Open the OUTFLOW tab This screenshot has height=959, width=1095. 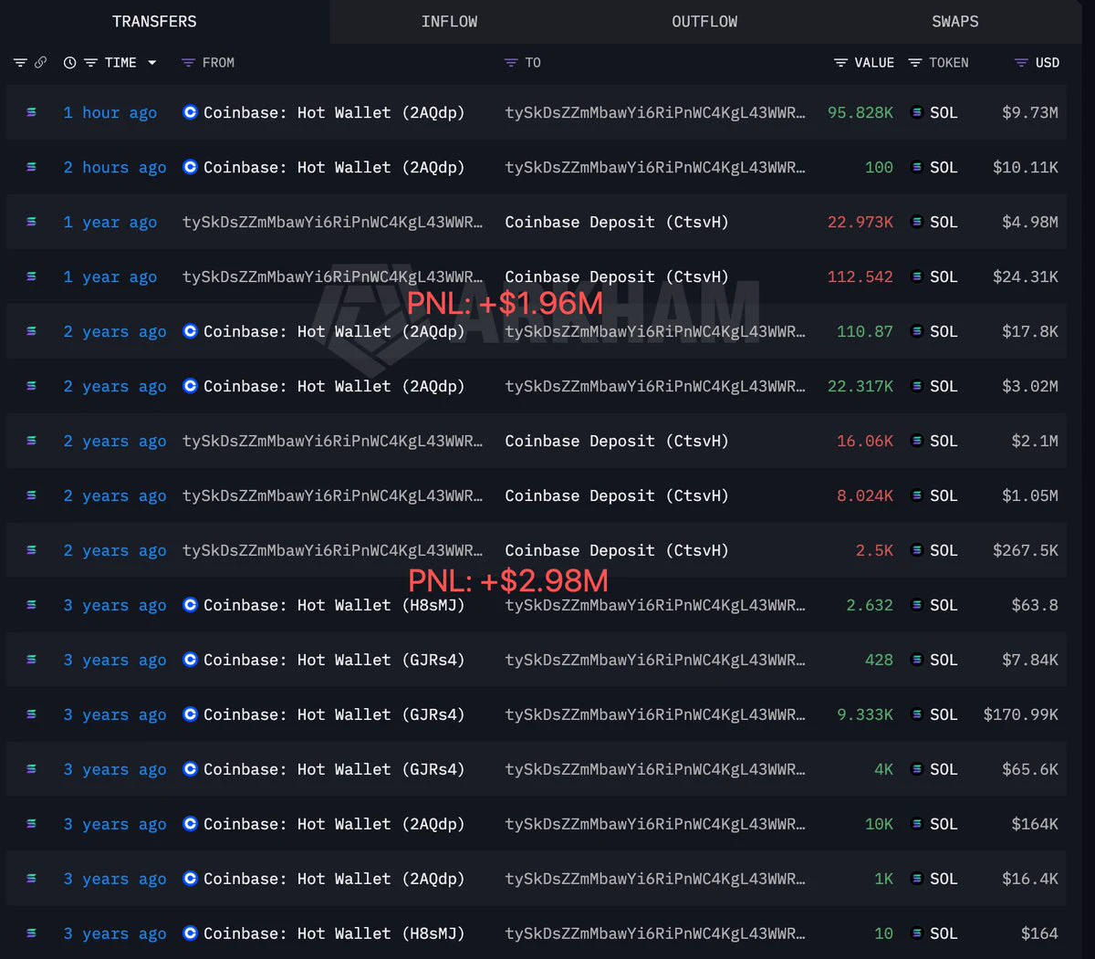click(x=704, y=21)
